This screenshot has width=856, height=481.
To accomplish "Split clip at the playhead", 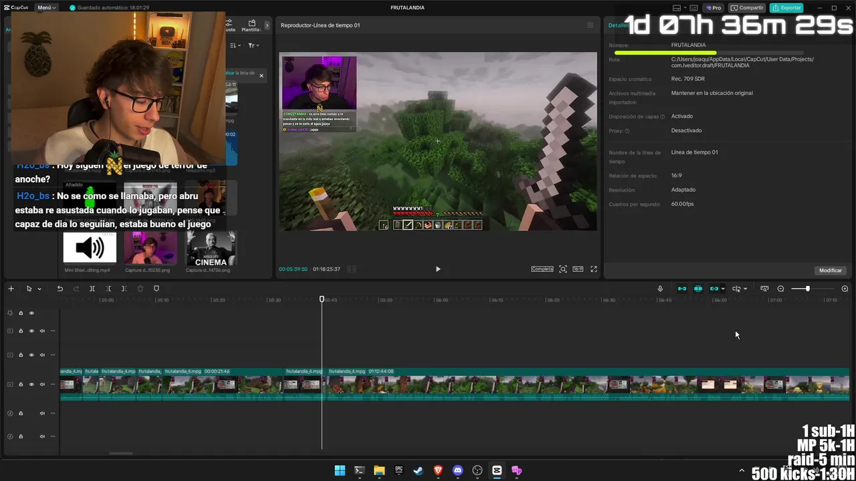I will [92, 289].
